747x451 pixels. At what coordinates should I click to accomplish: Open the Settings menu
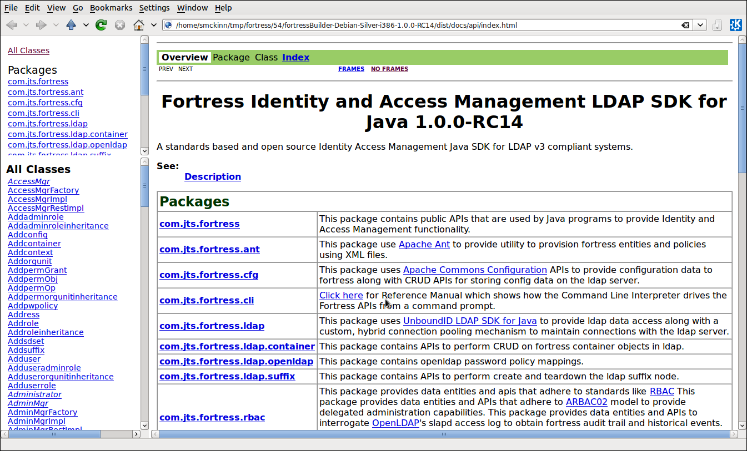click(x=154, y=8)
